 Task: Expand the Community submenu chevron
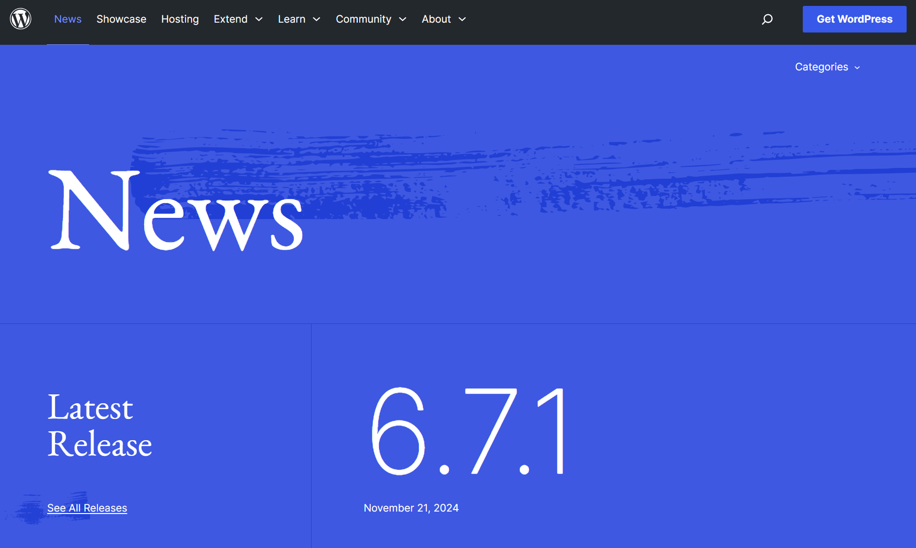pos(403,19)
